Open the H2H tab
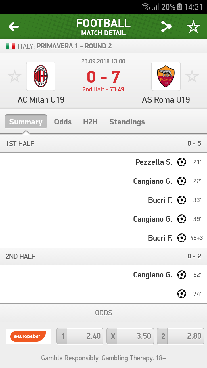The width and height of the screenshot is (207, 368). (x=90, y=122)
